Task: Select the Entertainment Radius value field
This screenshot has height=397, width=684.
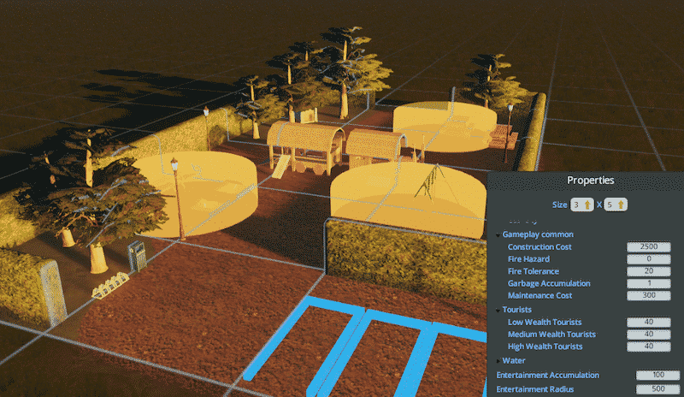Action: 657,390
